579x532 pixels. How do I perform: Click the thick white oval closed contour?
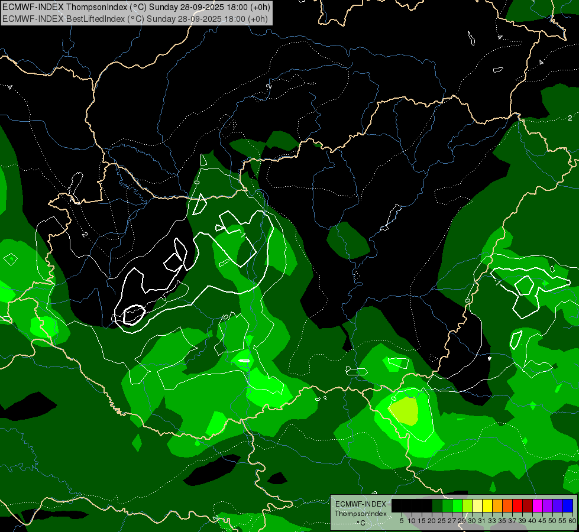click(x=133, y=315)
